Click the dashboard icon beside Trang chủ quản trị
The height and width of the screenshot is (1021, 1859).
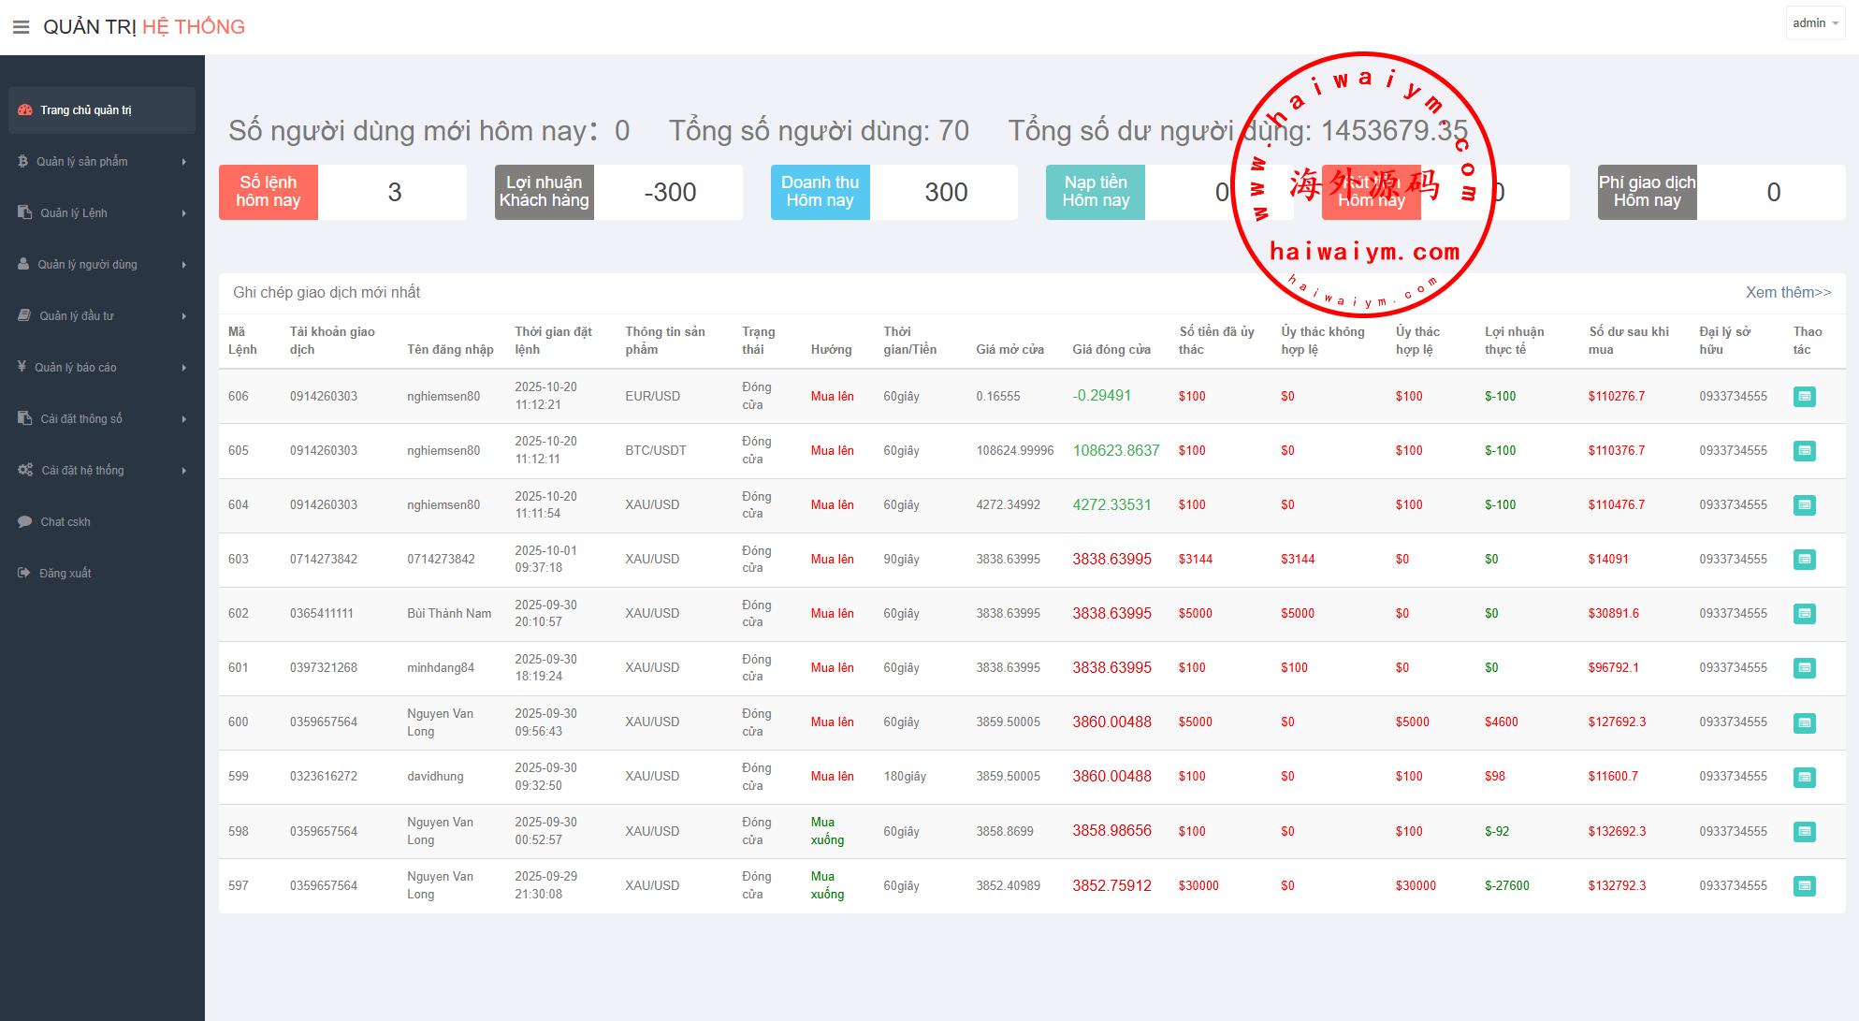(25, 110)
